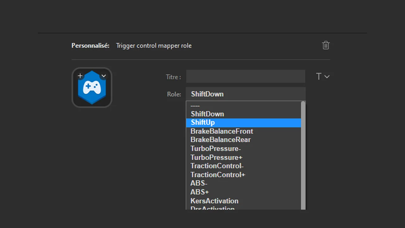Select KersActivation from the list
Viewport: 405px width, 228px height.
(x=243, y=201)
